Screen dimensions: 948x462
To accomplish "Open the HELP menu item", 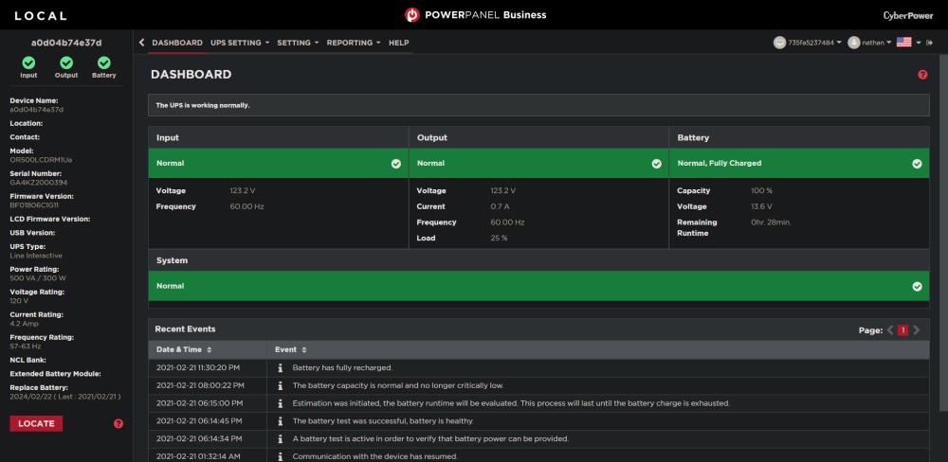I will (398, 43).
